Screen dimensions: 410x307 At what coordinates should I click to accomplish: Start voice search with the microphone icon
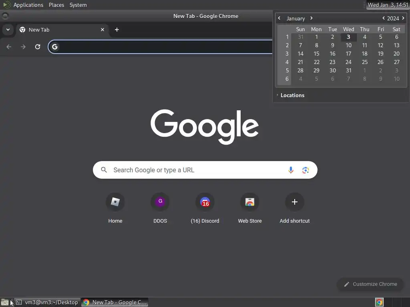(291, 170)
